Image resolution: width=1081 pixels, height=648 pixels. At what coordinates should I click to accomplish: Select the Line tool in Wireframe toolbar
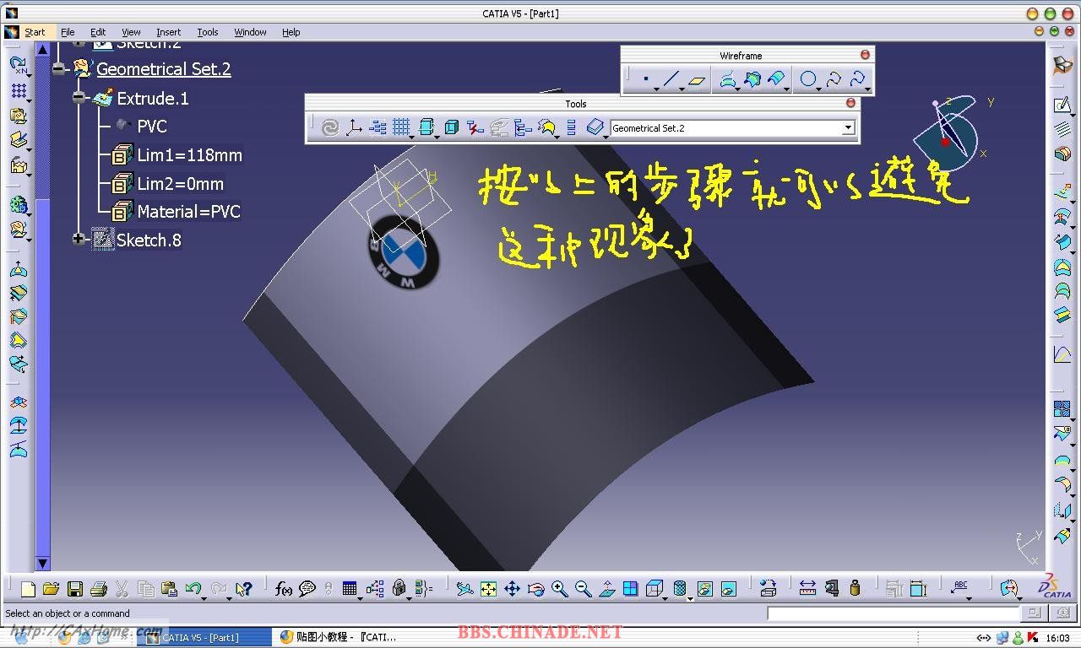tap(671, 79)
